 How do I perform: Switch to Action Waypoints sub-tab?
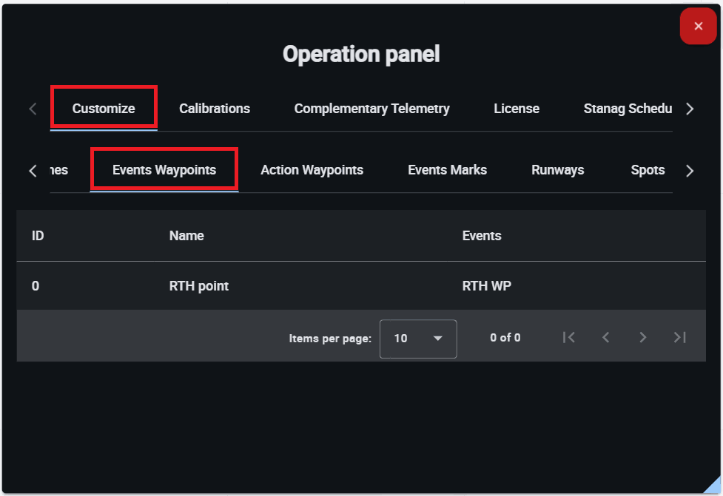312,170
